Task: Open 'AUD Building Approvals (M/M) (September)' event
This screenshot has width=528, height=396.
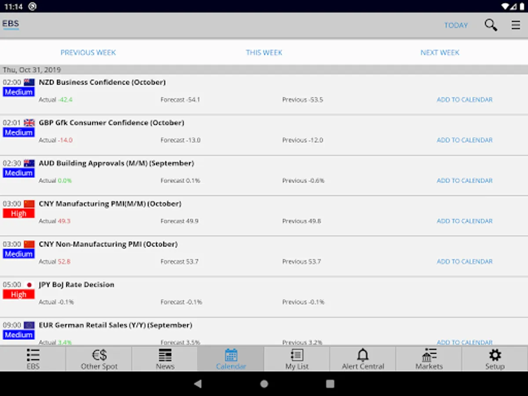Action: (x=116, y=163)
